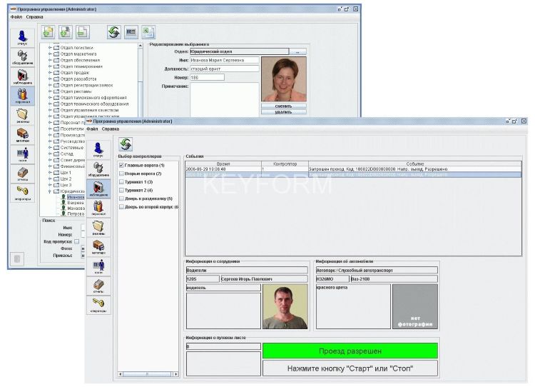Click the green 'Проезд разрешен' status bar

(x=350, y=351)
